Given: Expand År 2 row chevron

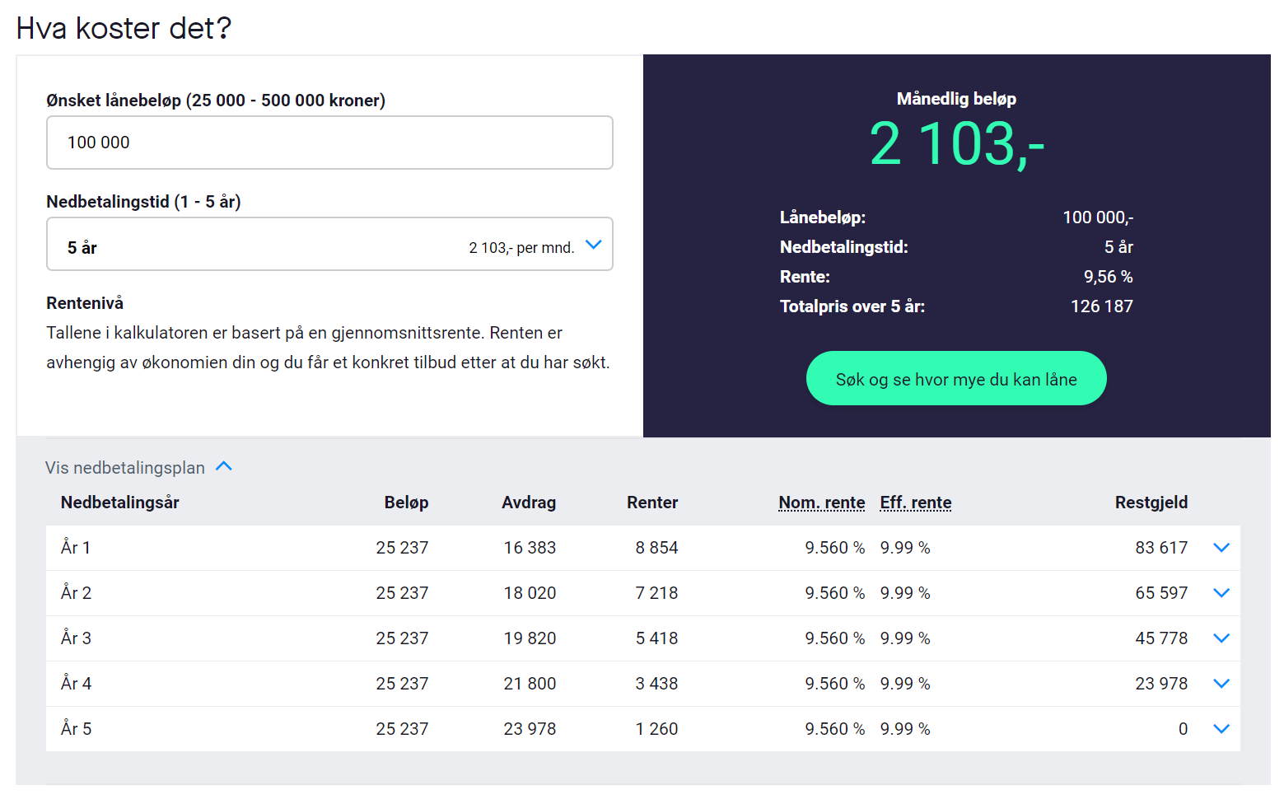Looking at the screenshot, I should pos(1221,593).
